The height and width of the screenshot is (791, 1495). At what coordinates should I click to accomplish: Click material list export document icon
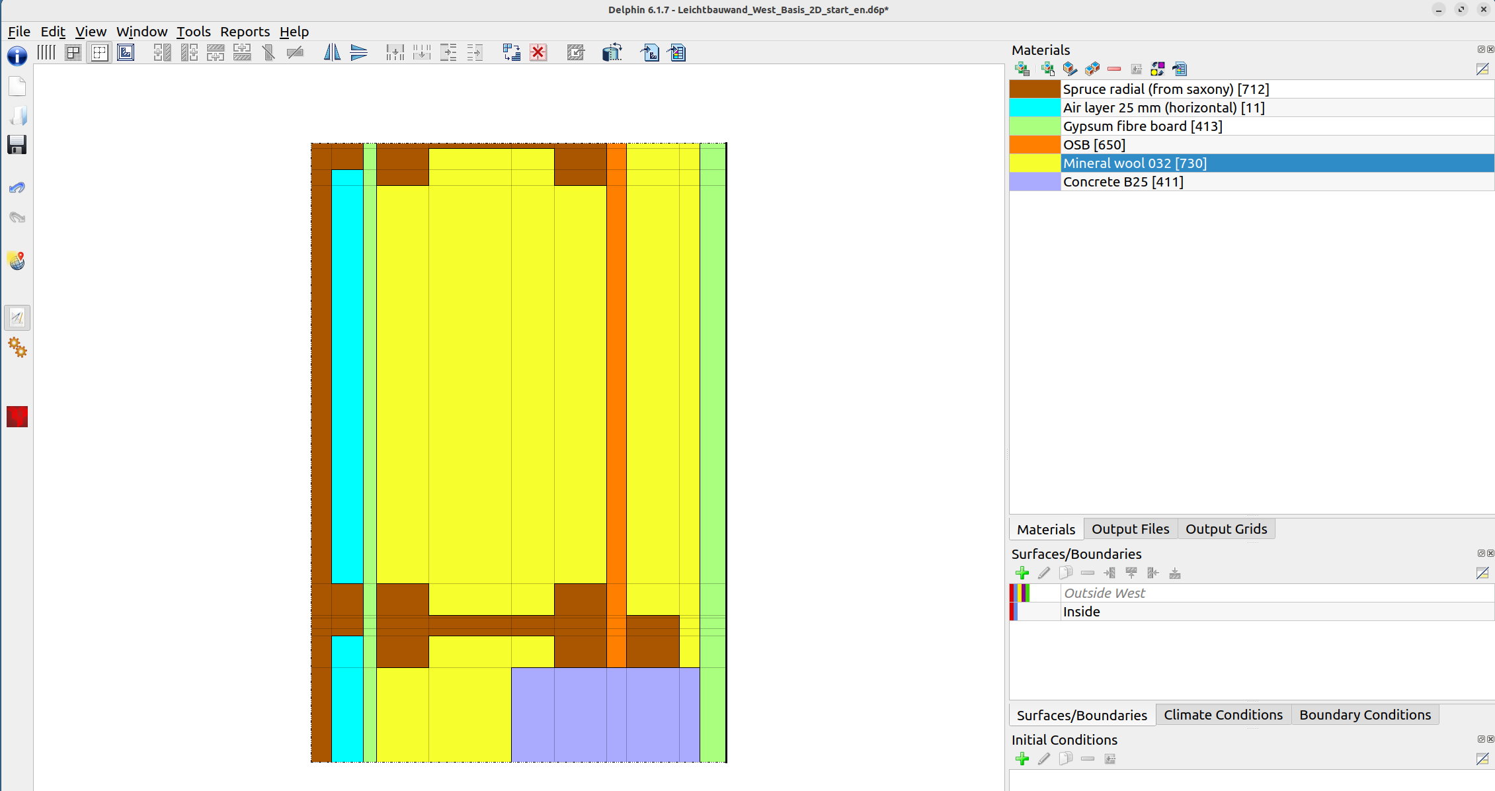(x=1180, y=69)
